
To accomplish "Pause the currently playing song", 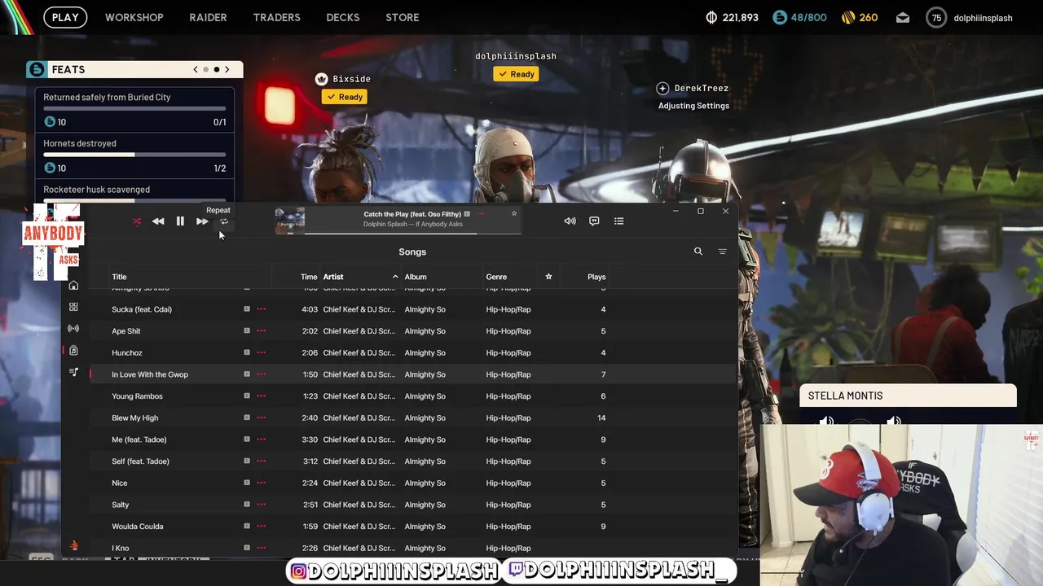I will (x=180, y=221).
